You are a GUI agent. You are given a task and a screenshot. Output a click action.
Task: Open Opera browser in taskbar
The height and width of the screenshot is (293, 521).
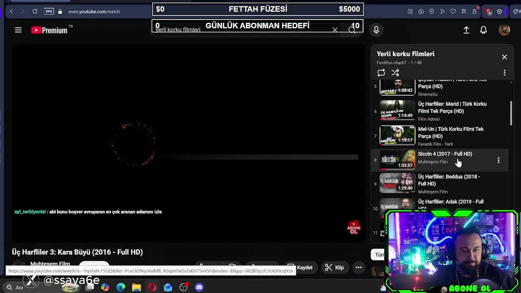click(x=152, y=287)
